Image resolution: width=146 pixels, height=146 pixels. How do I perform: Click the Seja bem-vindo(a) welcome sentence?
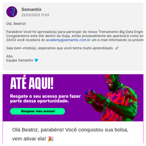[x=60, y=48]
